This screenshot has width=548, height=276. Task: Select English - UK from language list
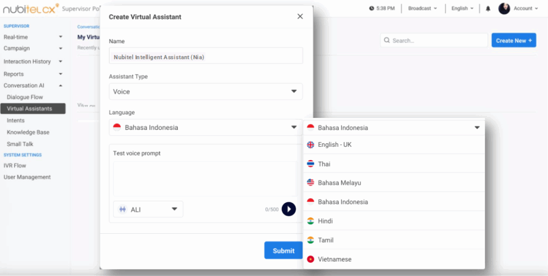pos(394,145)
